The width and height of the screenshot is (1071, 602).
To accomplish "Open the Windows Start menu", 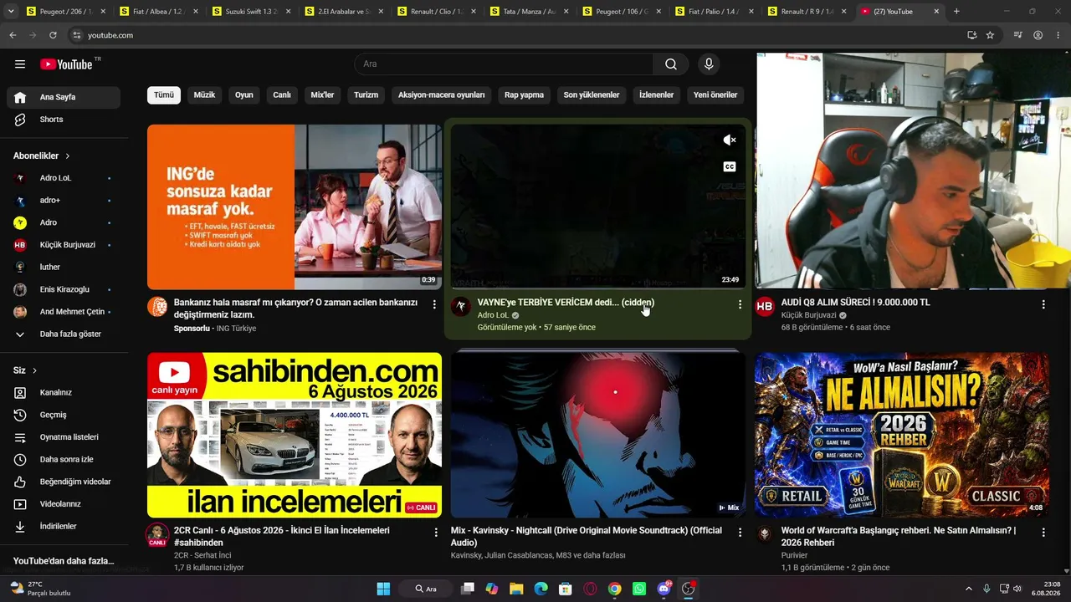I will (x=383, y=589).
